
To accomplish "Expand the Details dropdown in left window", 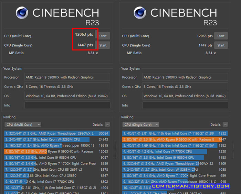I will point(107,125).
